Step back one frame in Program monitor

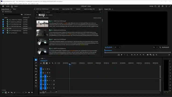point(135,55)
